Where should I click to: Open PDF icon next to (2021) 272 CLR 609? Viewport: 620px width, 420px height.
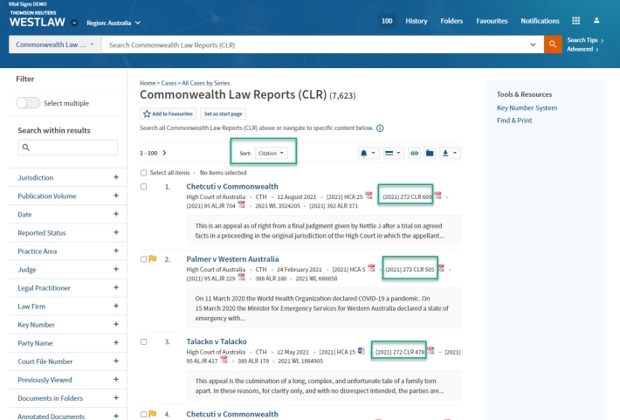point(437,196)
